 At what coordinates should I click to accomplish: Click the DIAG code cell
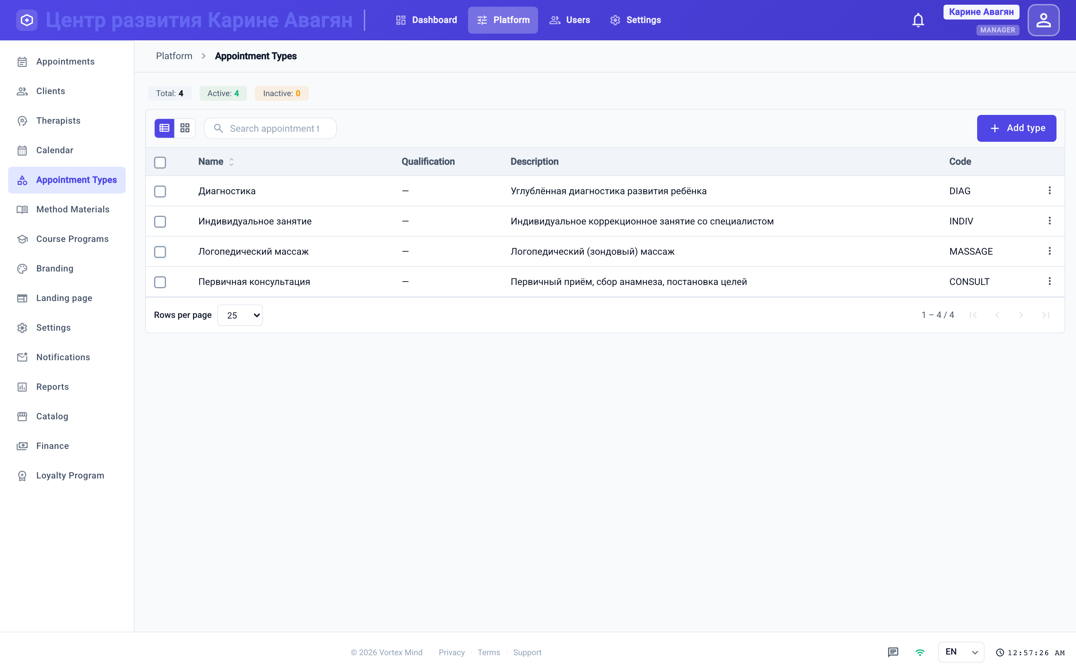click(960, 191)
